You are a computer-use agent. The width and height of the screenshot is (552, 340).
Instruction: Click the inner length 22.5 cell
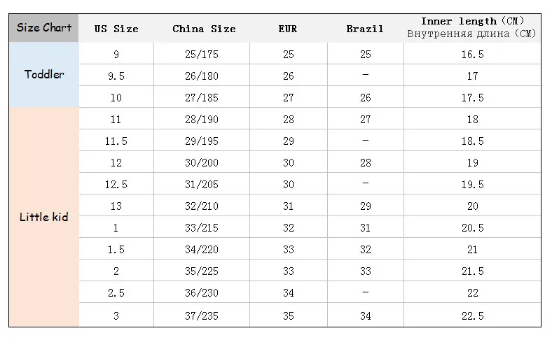tap(472, 316)
